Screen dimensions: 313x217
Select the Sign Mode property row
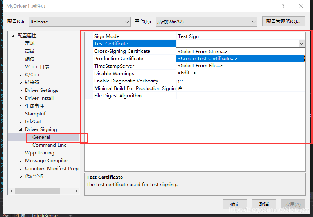(x=134, y=36)
